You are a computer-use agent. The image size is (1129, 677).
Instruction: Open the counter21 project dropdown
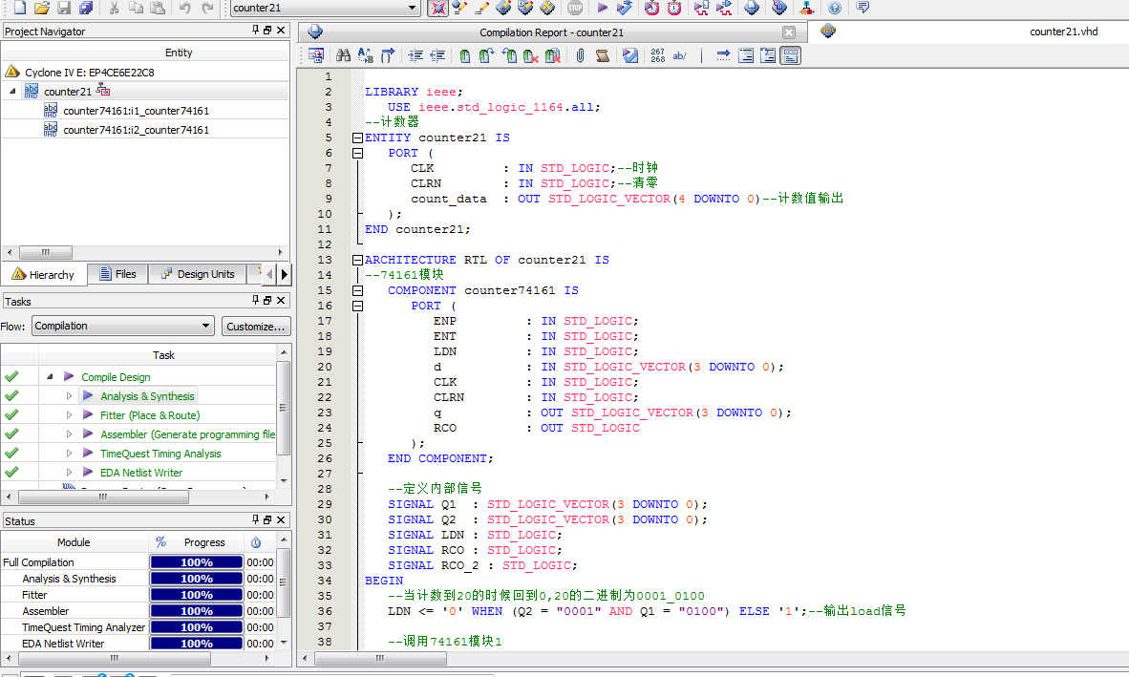(x=413, y=8)
